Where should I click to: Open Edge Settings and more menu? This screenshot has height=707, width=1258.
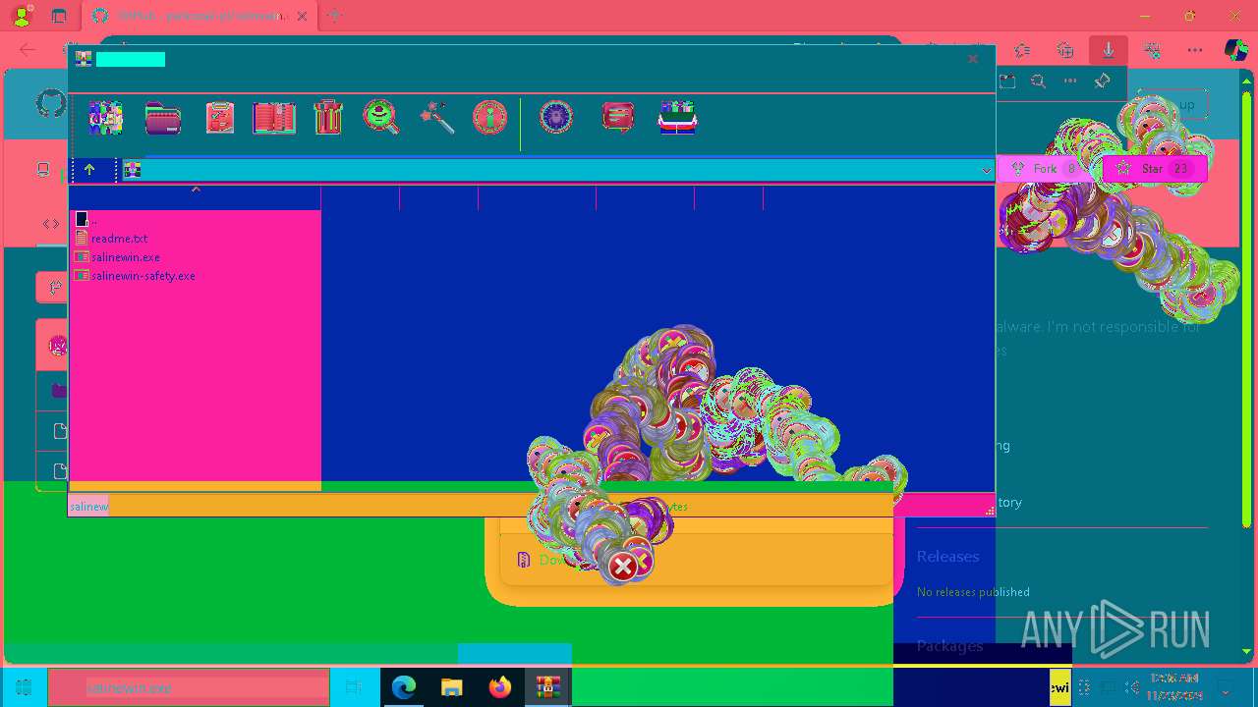tap(1194, 50)
